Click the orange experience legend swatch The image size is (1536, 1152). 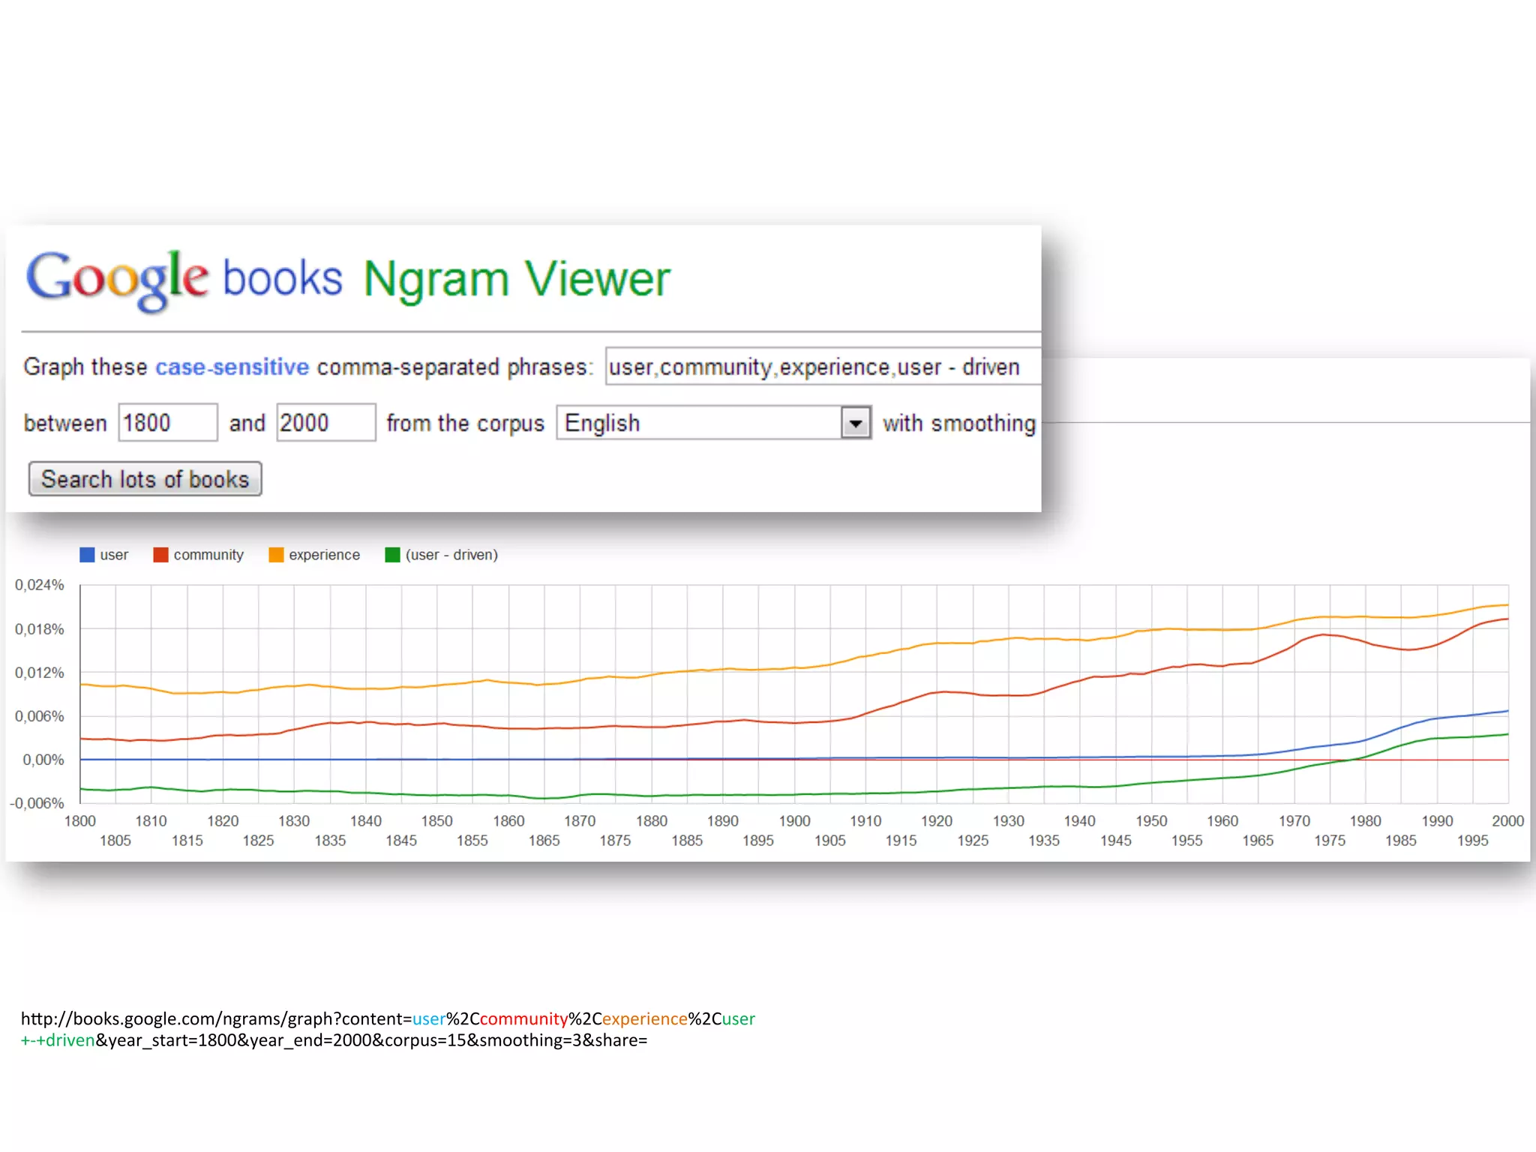pyautogui.click(x=276, y=555)
